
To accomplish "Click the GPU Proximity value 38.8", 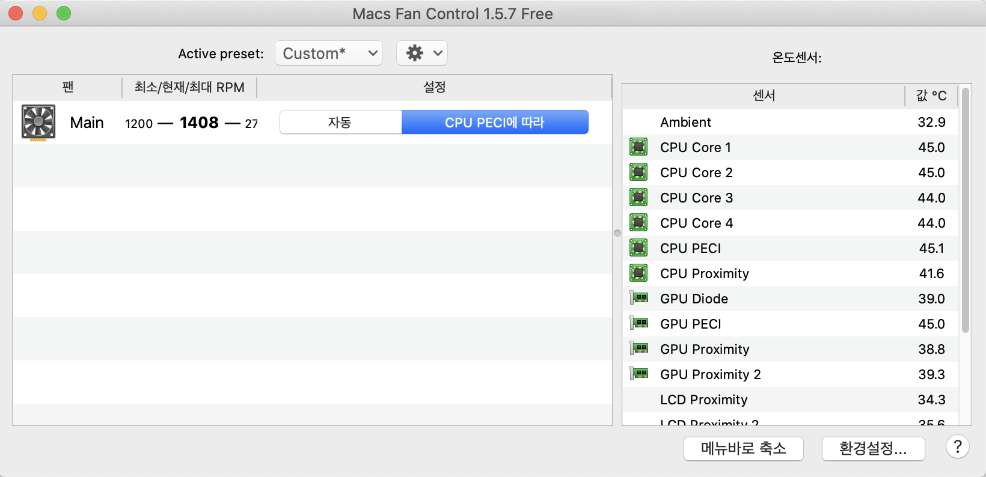I will [931, 349].
